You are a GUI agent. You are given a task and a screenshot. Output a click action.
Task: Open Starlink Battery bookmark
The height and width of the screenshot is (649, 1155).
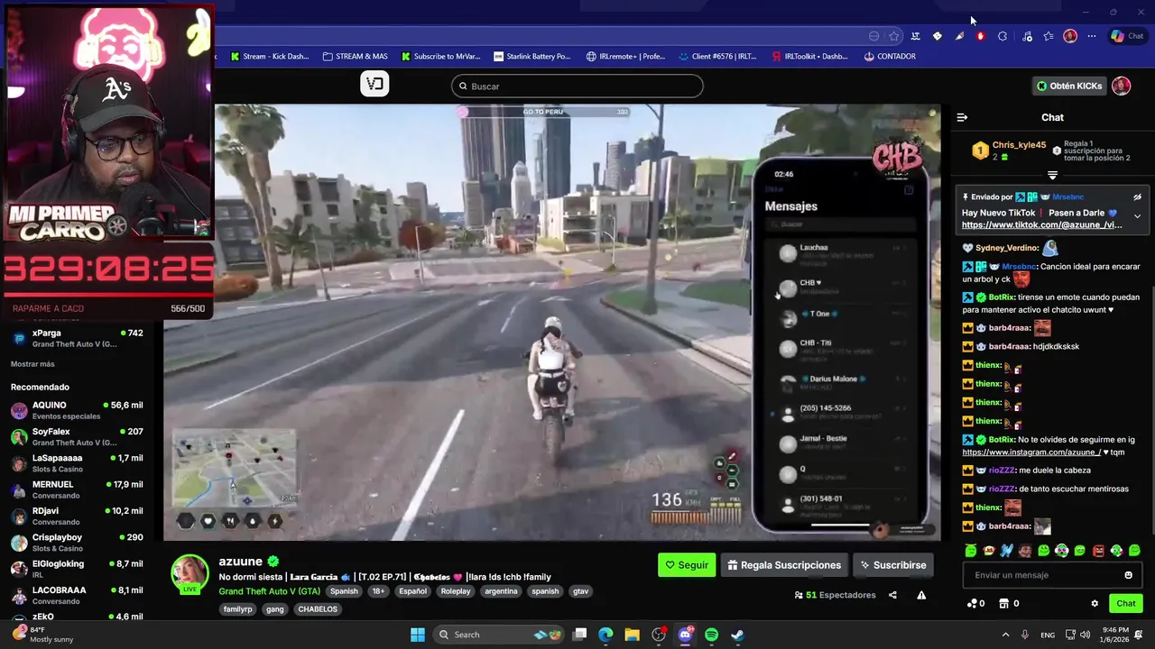click(x=531, y=56)
